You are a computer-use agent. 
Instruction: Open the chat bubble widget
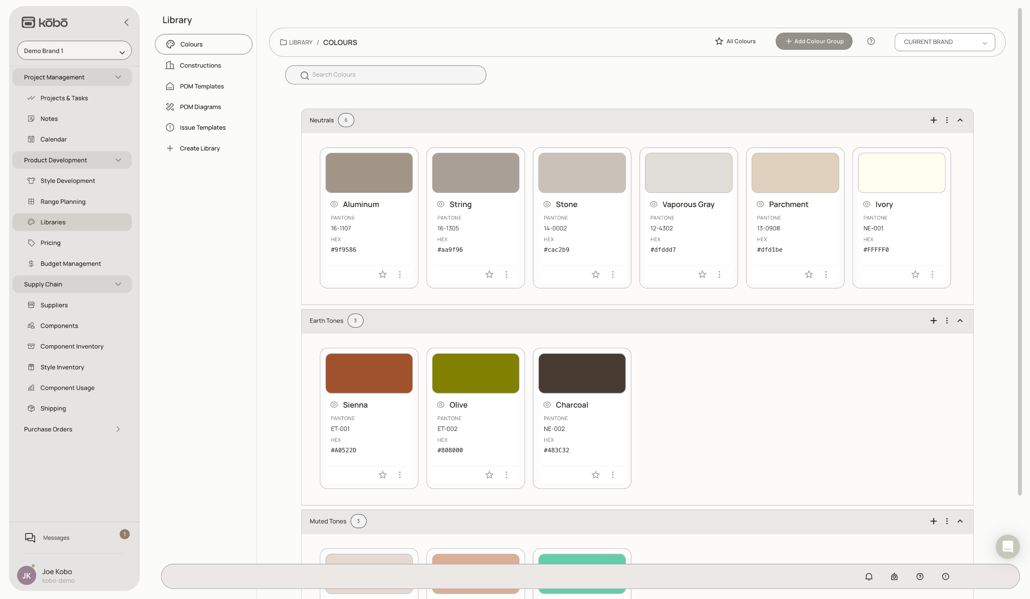[1007, 546]
